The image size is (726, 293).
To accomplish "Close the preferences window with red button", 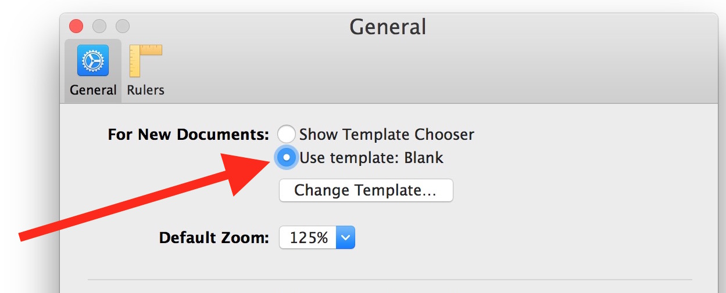I will coord(76,26).
